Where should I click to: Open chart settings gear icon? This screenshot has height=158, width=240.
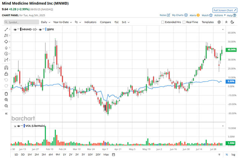tap(219, 22)
